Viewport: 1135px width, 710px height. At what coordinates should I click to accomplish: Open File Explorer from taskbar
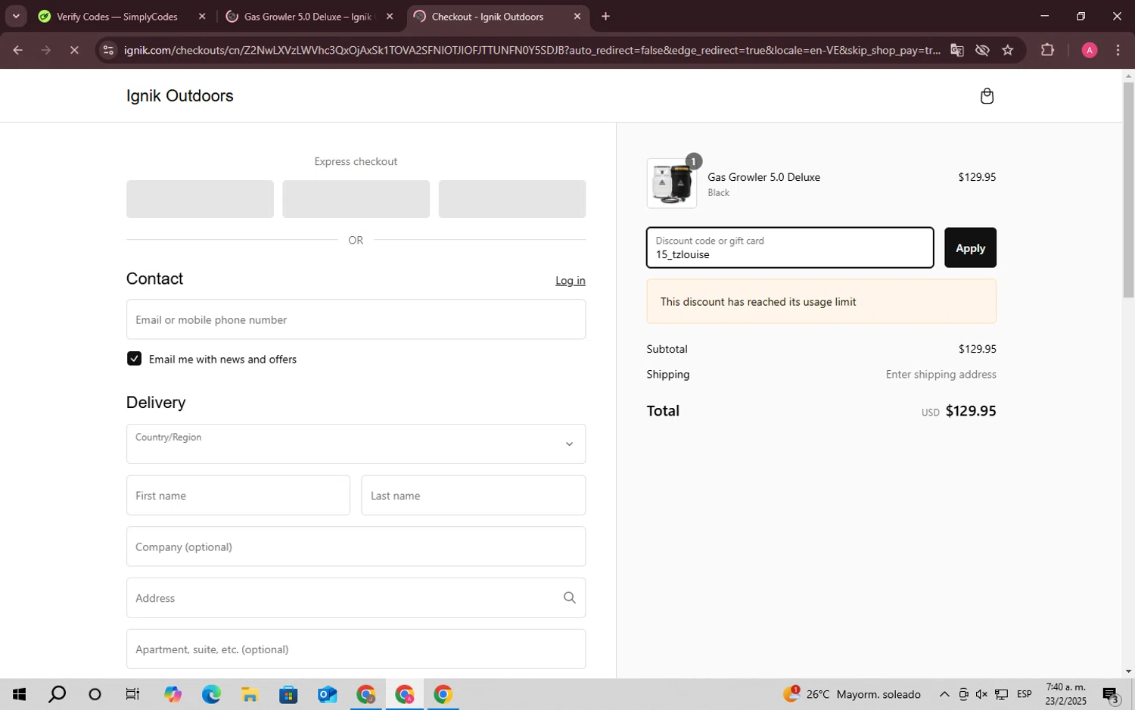click(x=250, y=694)
